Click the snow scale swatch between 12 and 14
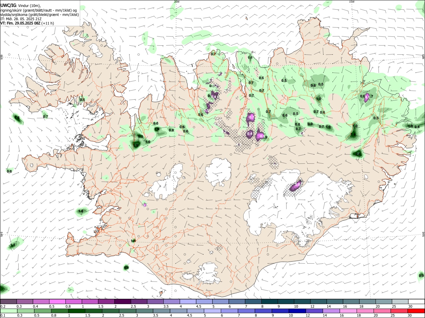The width and height of the screenshot is (425, 318). coord(318,301)
